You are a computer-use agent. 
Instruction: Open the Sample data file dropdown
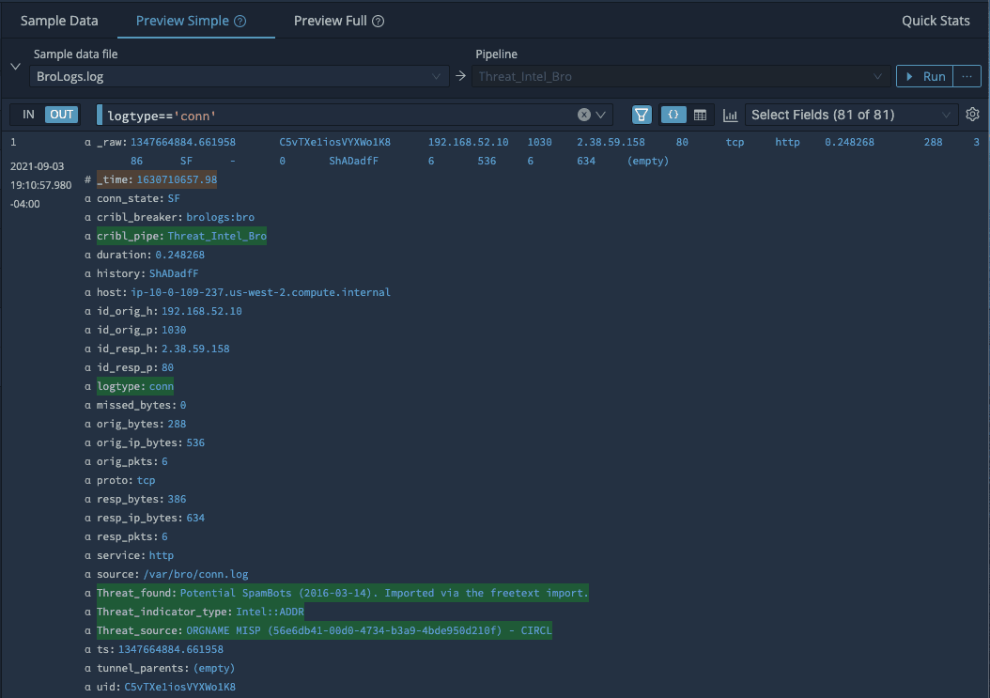click(x=240, y=76)
